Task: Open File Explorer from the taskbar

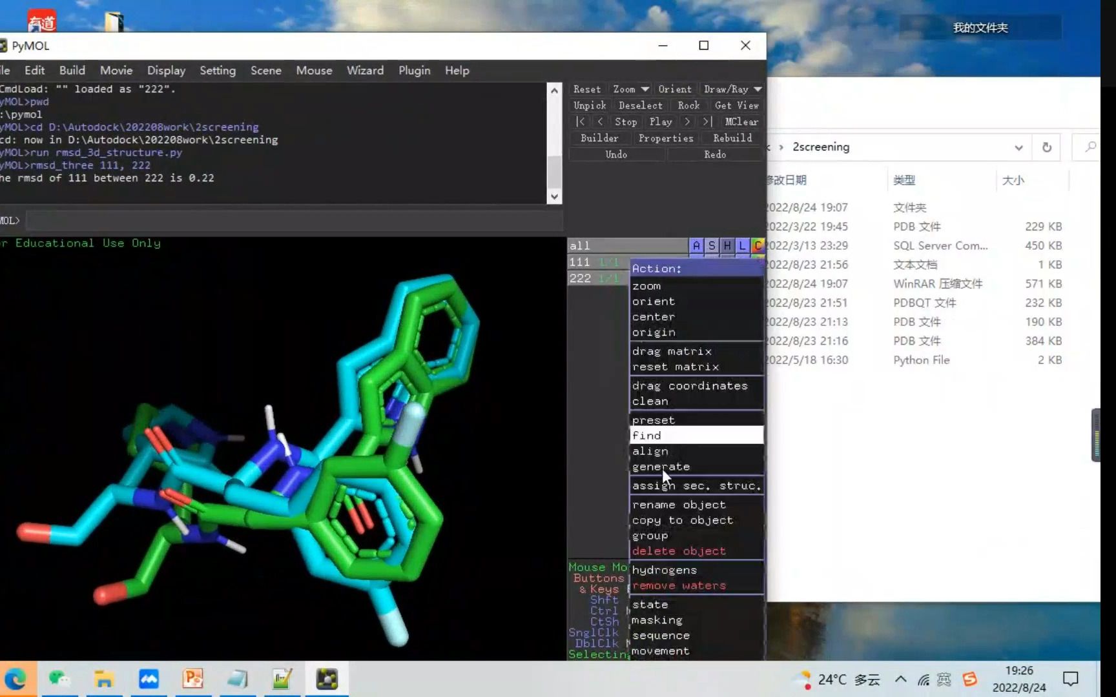Action: coord(103,679)
